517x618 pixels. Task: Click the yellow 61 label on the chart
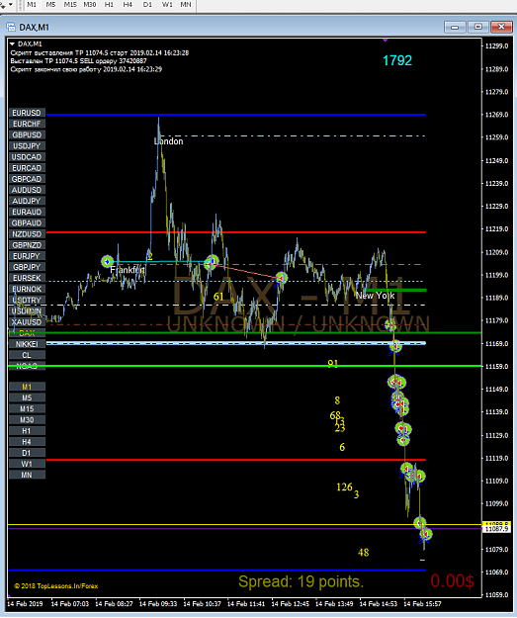[x=218, y=297]
